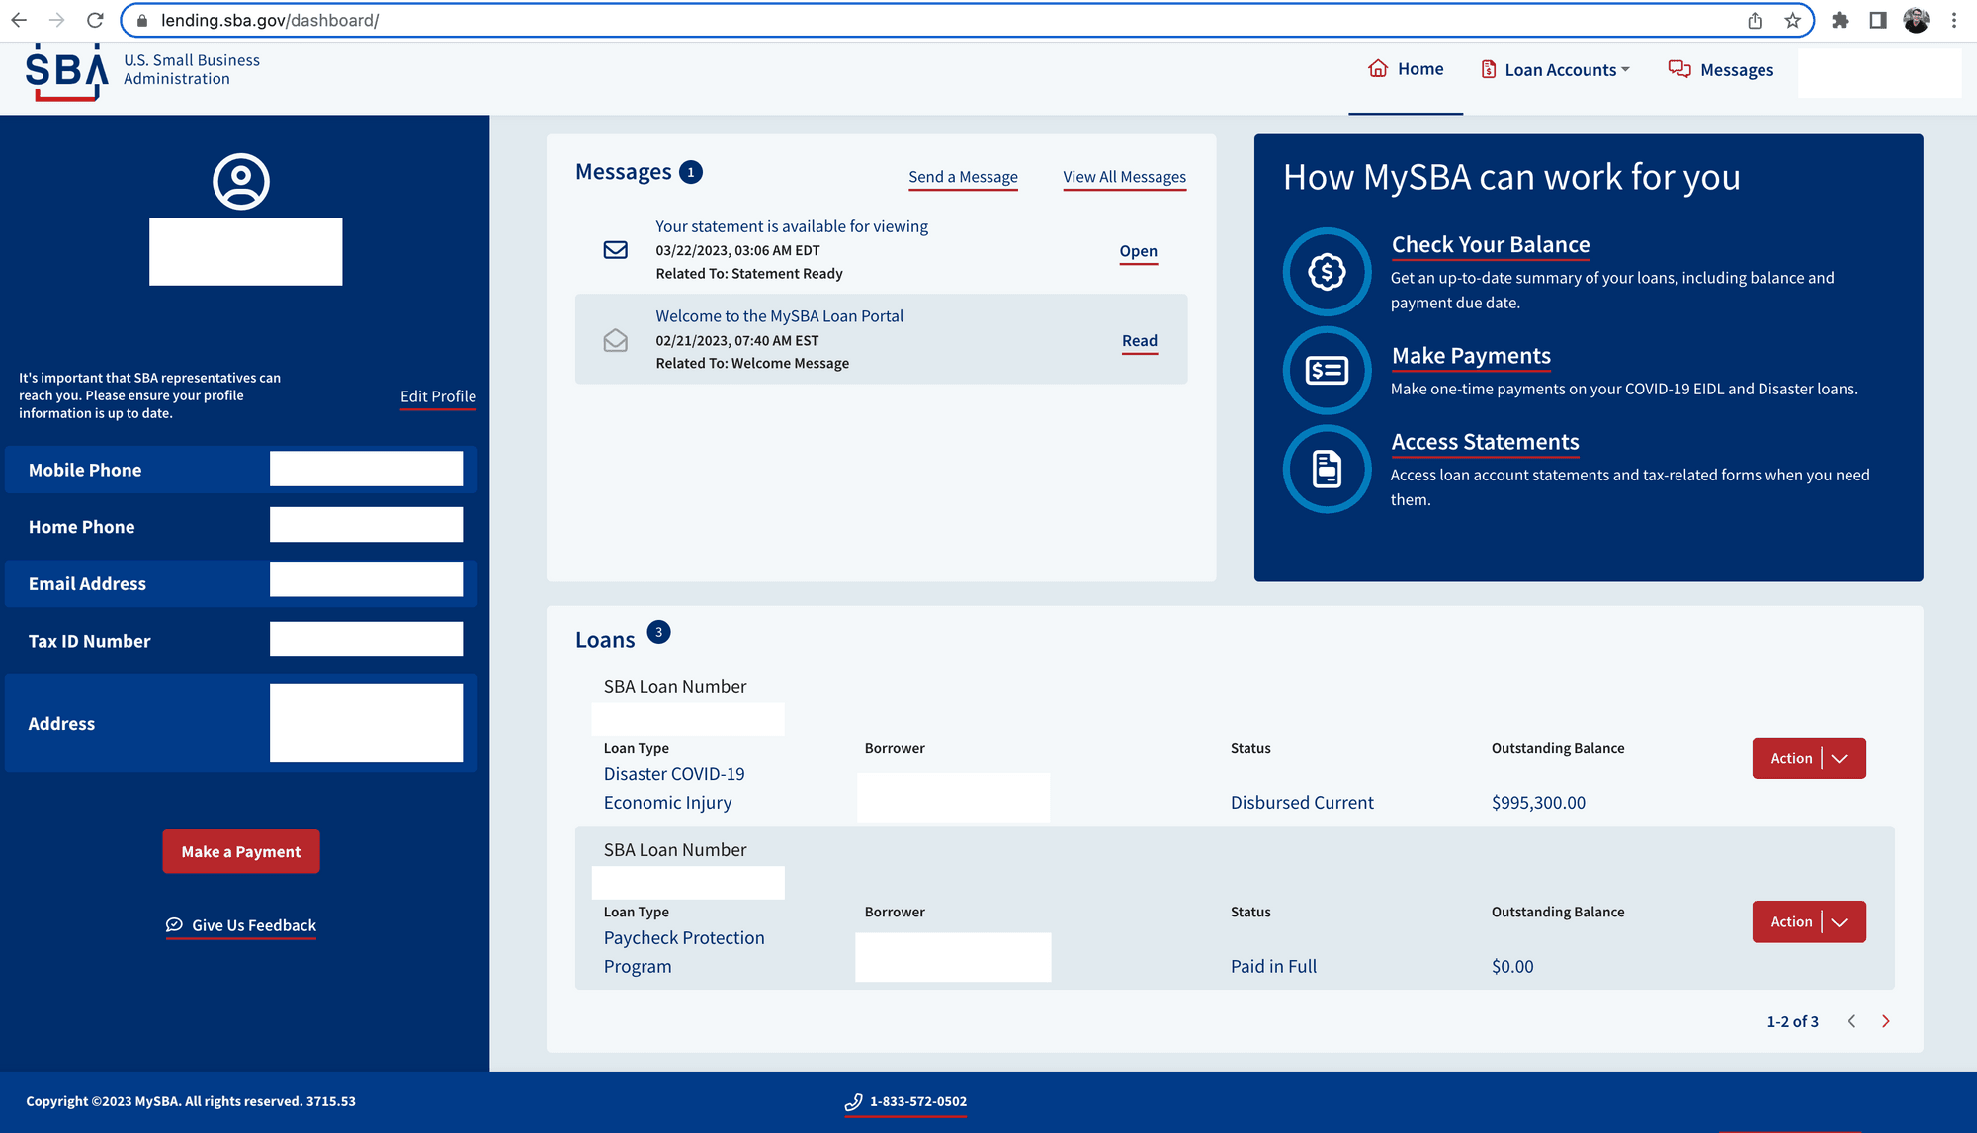The image size is (1977, 1133).
Task: Click the Home Phone field value
Action: coord(366,524)
